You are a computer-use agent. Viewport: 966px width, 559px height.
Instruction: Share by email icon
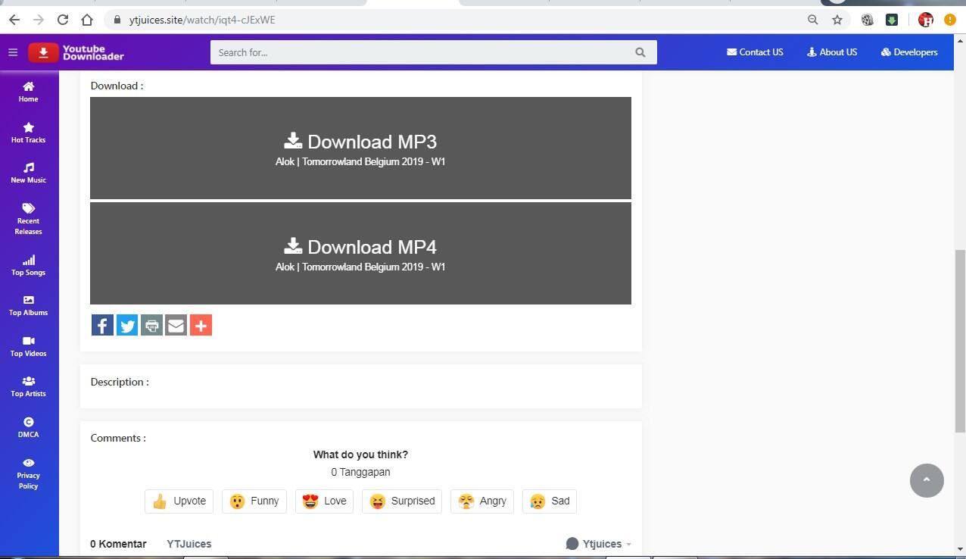[x=176, y=325]
